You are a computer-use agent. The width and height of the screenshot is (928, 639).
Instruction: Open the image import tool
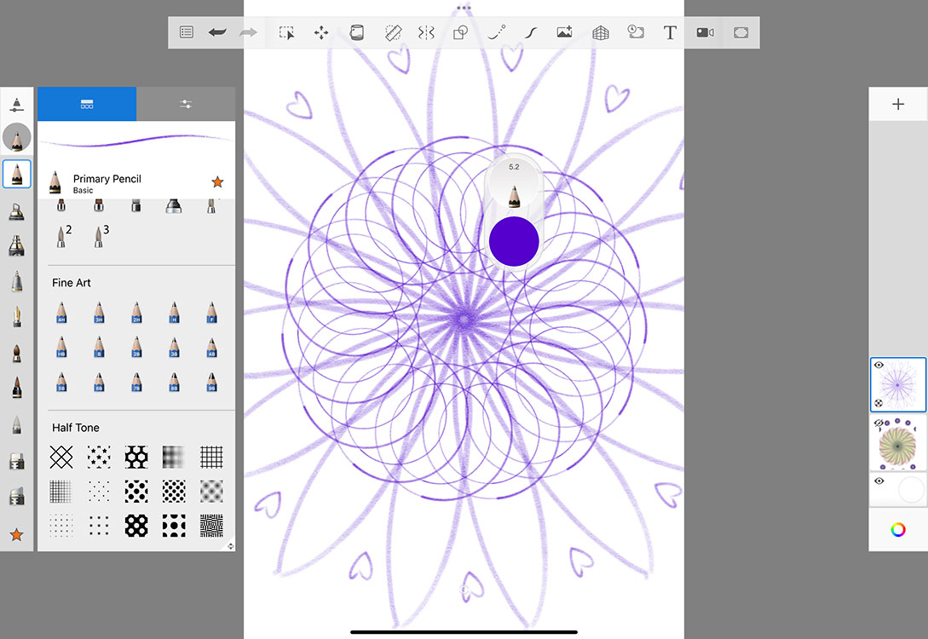(563, 32)
